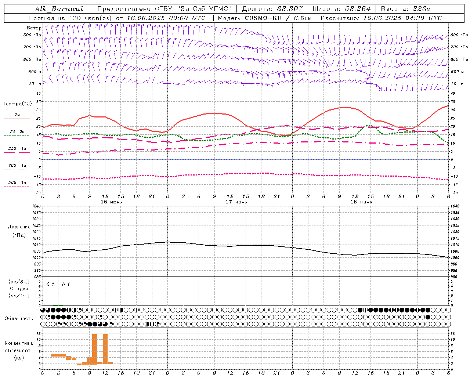Click the '16 июня' date label under temperature chart
The width and height of the screenshot is (470, 376).
coord(112,202)
